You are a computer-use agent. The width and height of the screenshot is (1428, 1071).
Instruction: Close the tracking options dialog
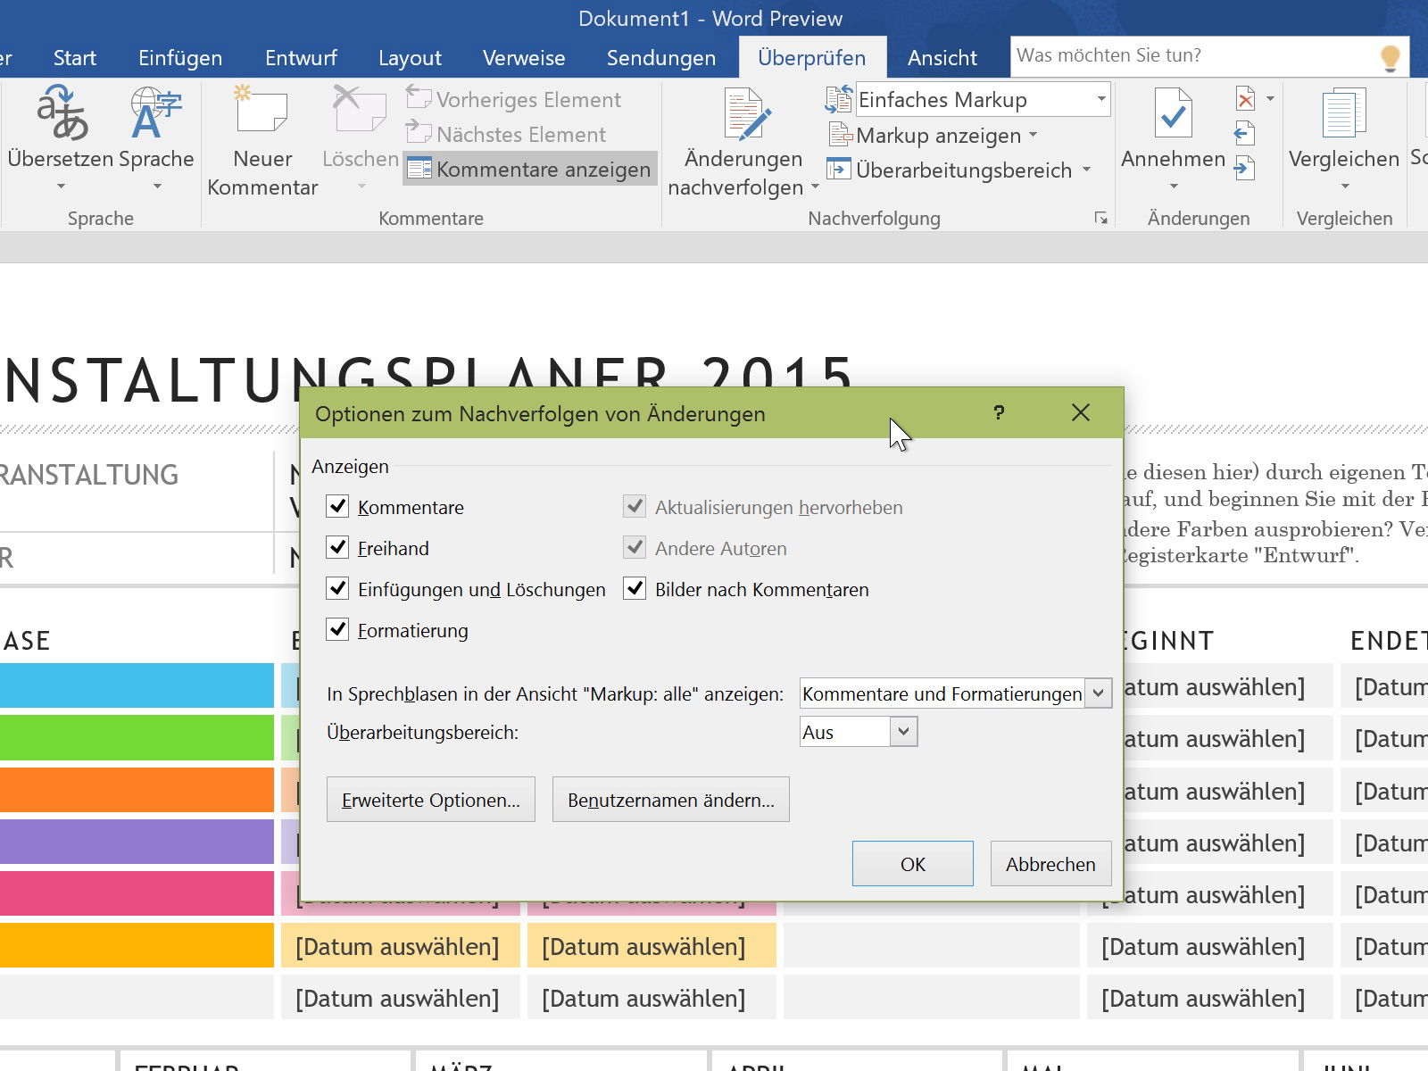pos(1081,412)
